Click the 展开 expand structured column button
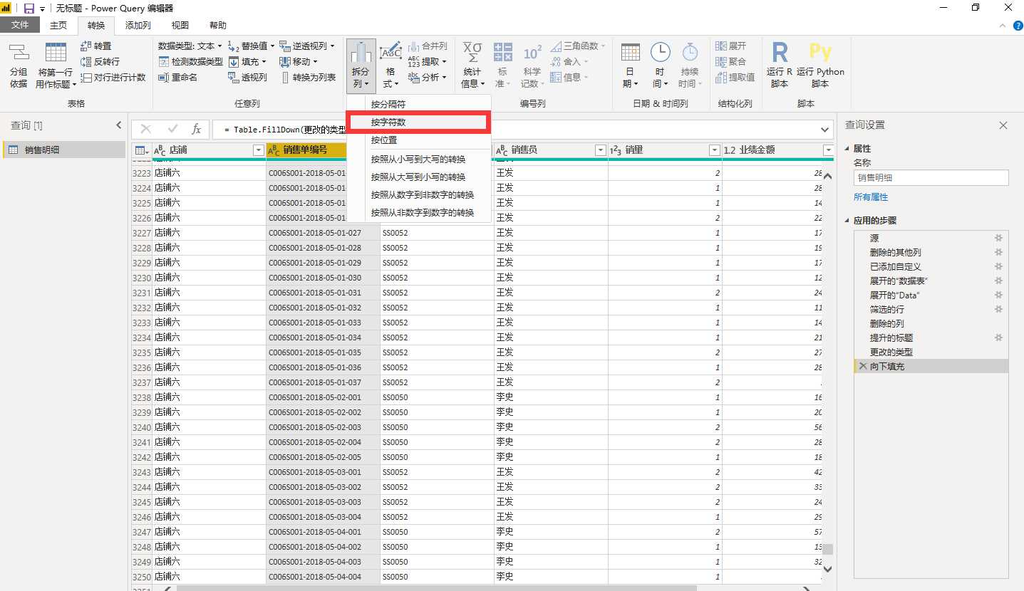The height and width of the screenshot is (591, 1024). (731, 46)
